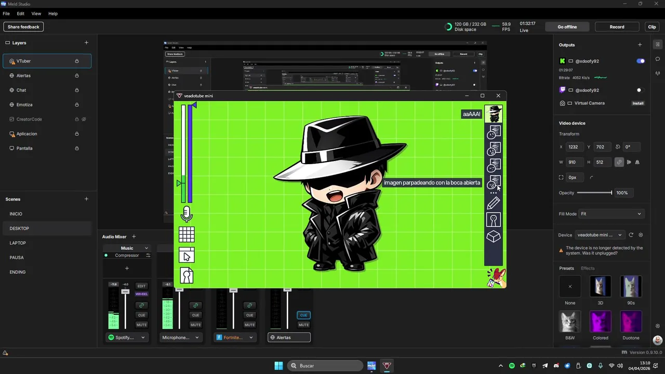Click the warning triangle in status bar
Viewport: 665px width, 374px height.
[5, 353]
